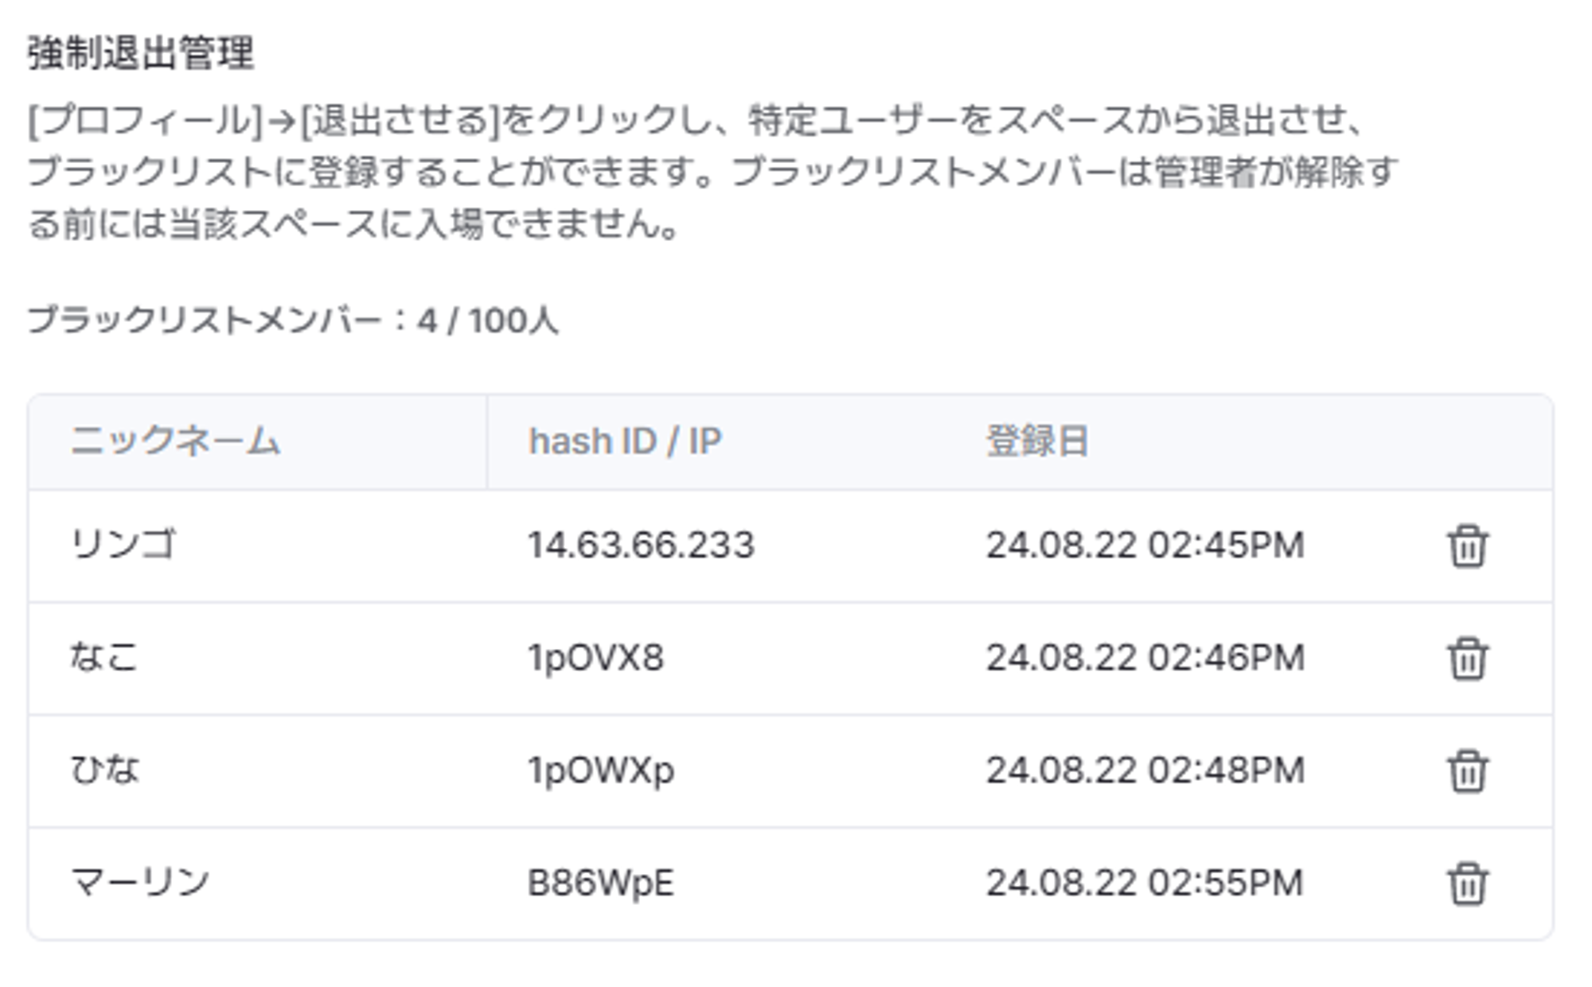The image size is (1592, 987).
Task: Click the 02:55PM registration date
Action: [x=1145, y=883]
